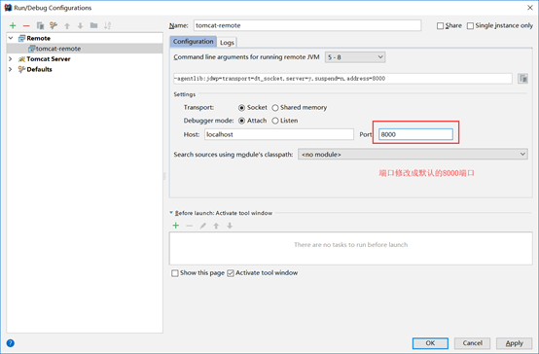
Task: Expand the Defaults tree node
Action: [x=11, y=69]
